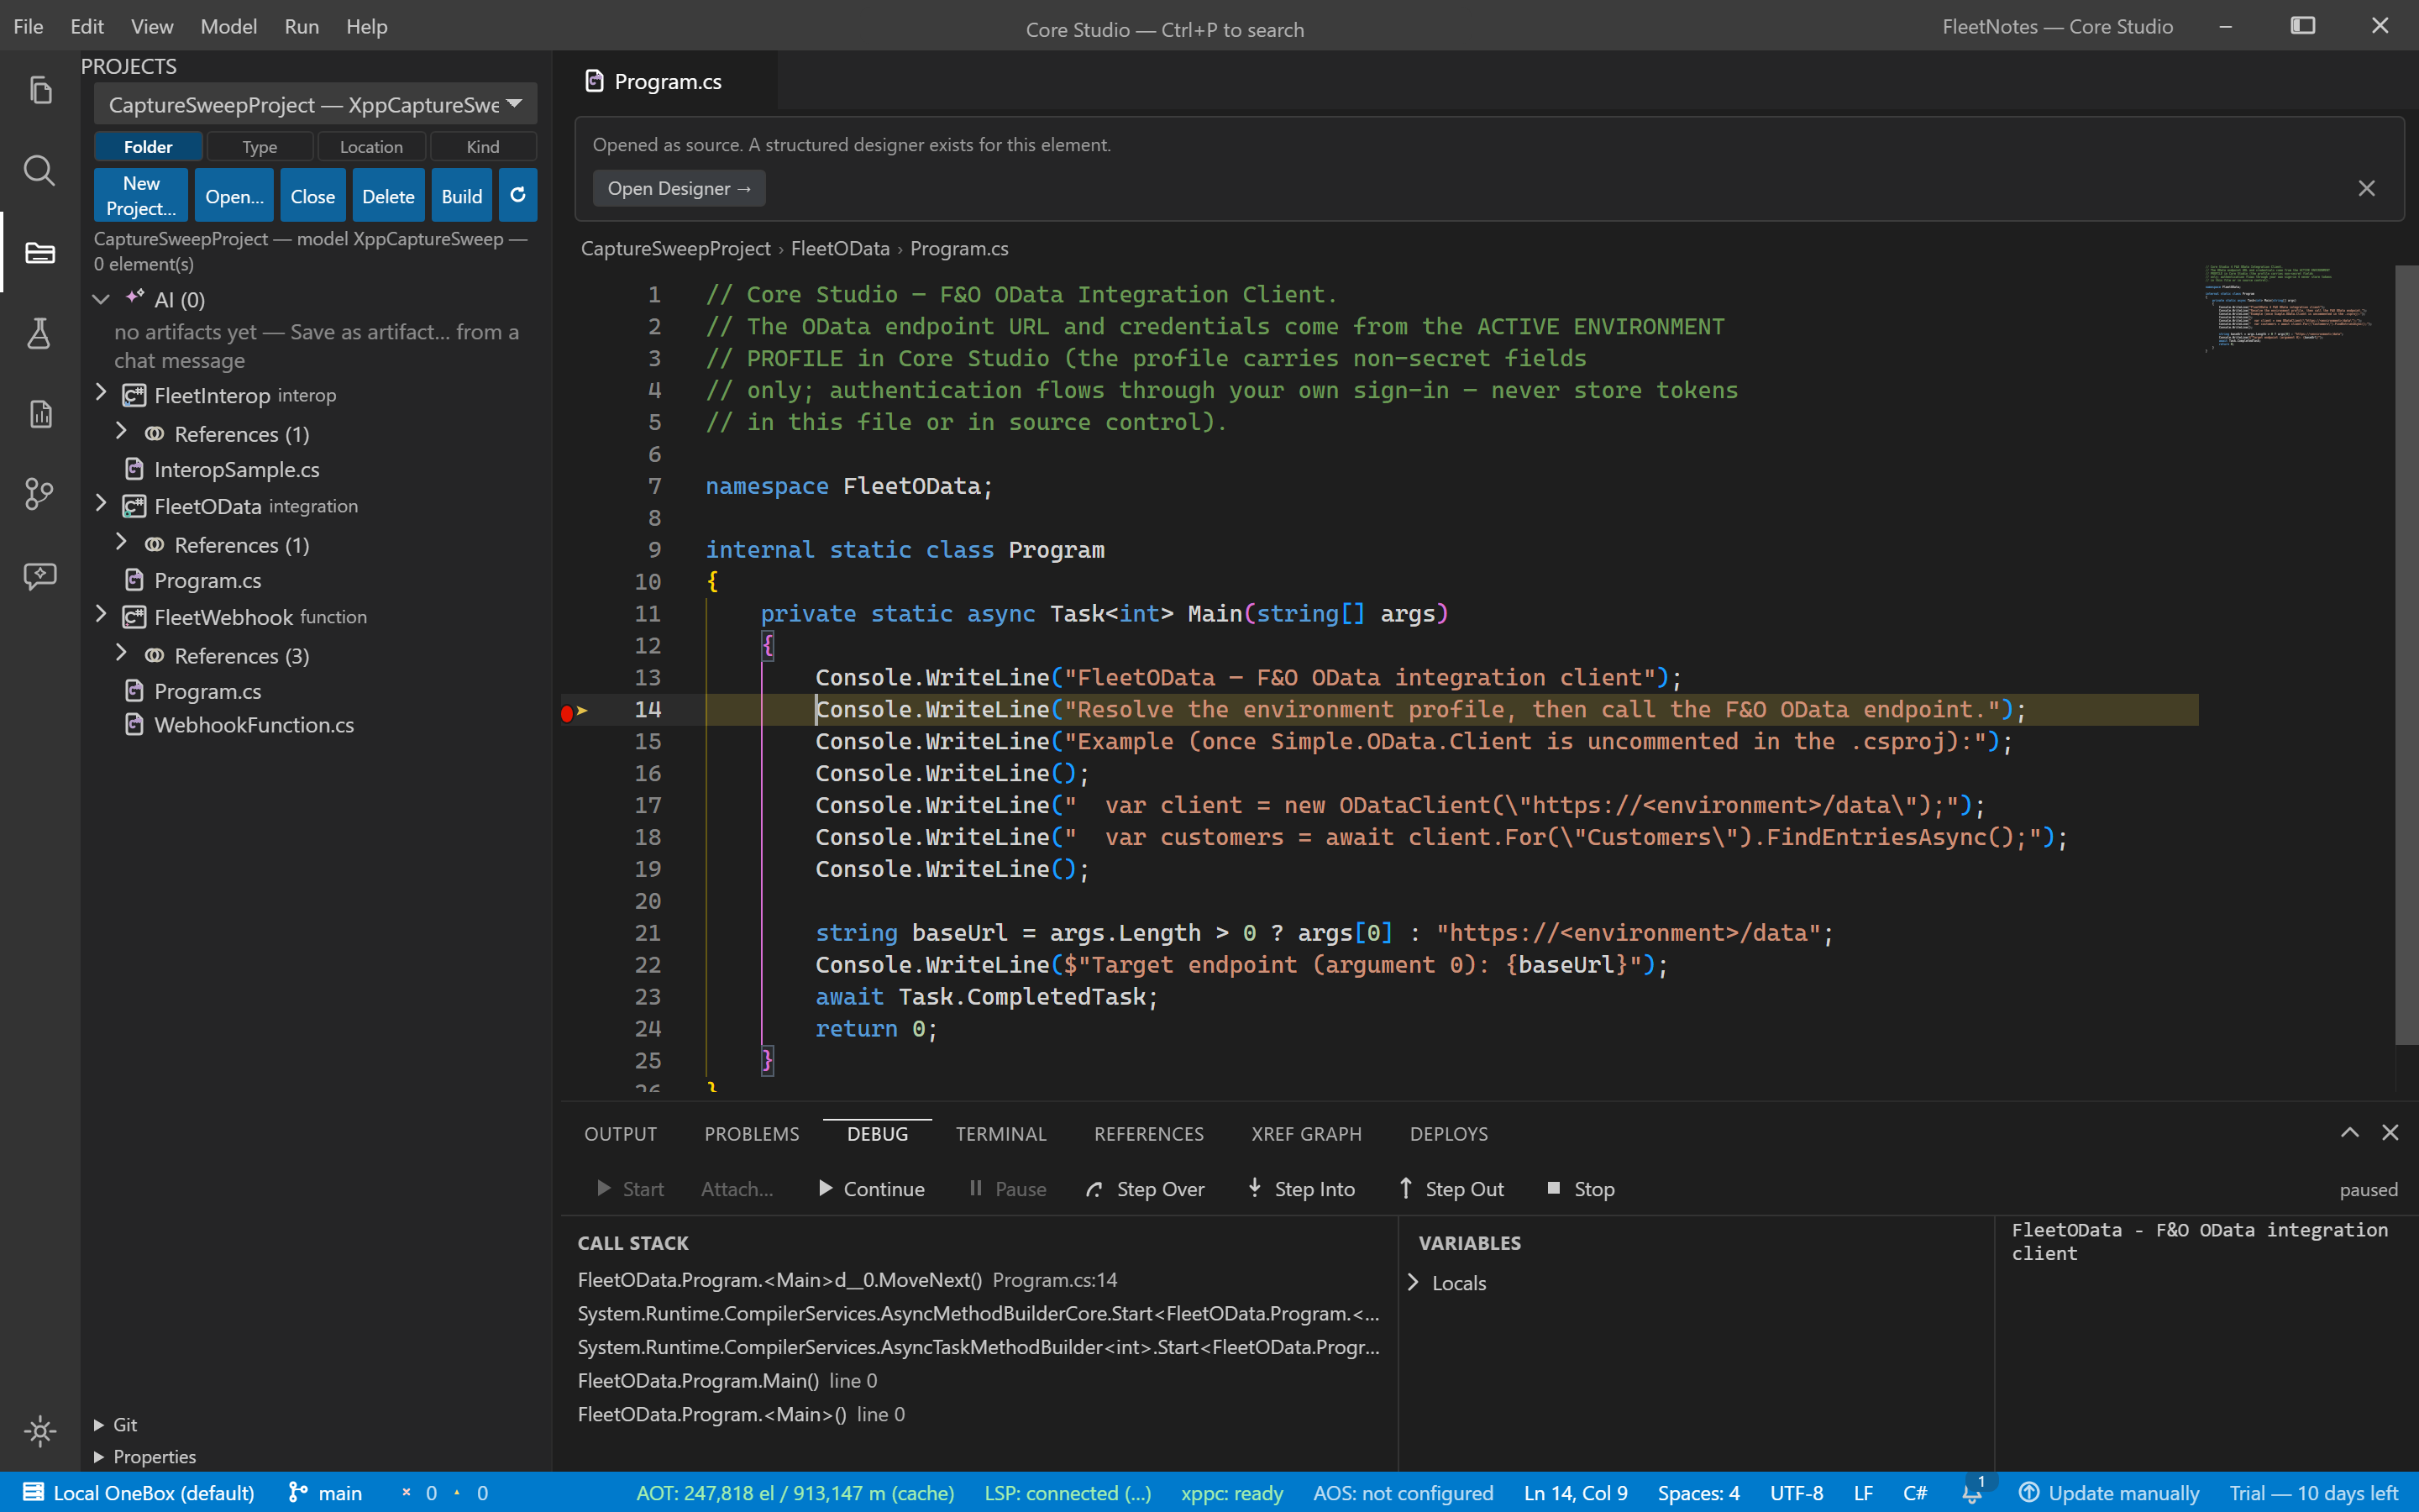The height and width of the screenshot is (1512, 2419).
Task: Collapse the AI (0) section
Action: coord(101,299)
